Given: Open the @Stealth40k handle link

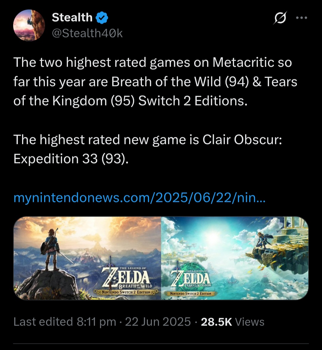Looking at the screenshot, I should pyautogui.click(x=87, y=33).
